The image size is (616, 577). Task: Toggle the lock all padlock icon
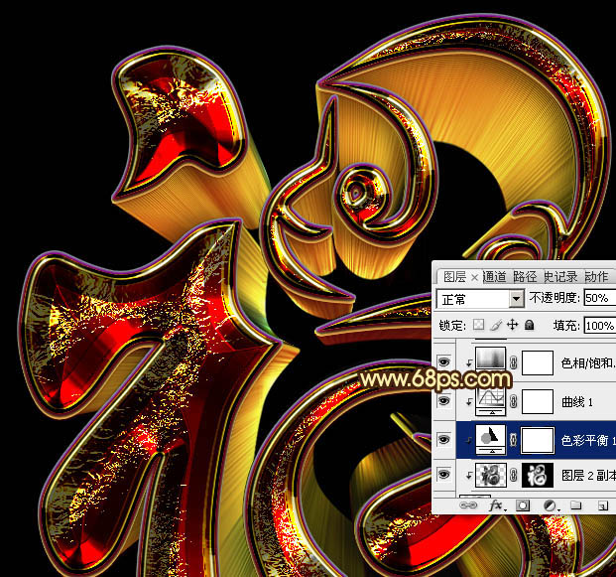click(529, 325)
